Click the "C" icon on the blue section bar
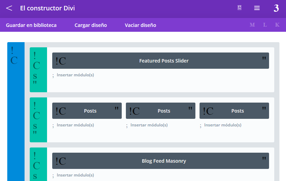This screenshot has width=286, height=181. 14,60
